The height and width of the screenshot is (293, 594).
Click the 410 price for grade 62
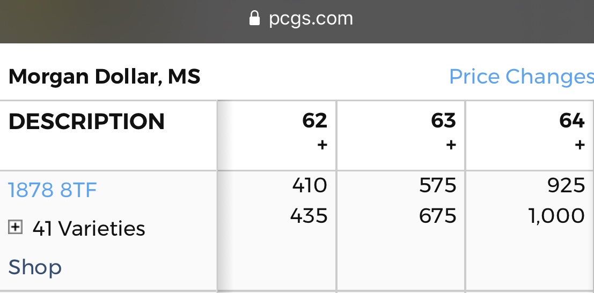(310, 185)
